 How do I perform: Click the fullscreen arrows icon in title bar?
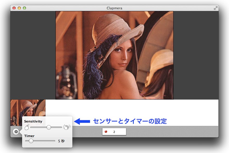coord(215,8)
